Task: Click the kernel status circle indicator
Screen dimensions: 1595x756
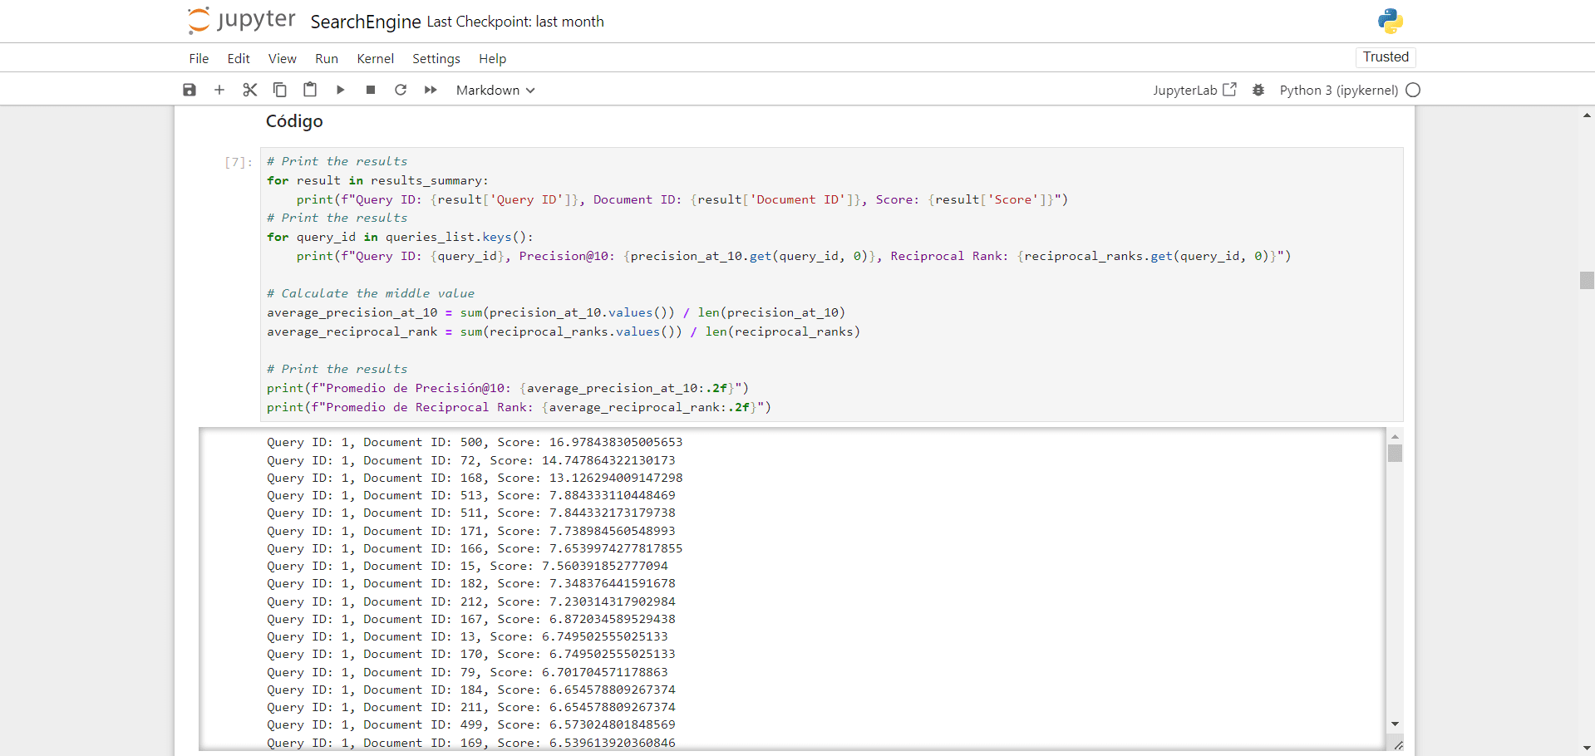Action: point(1413,90)
